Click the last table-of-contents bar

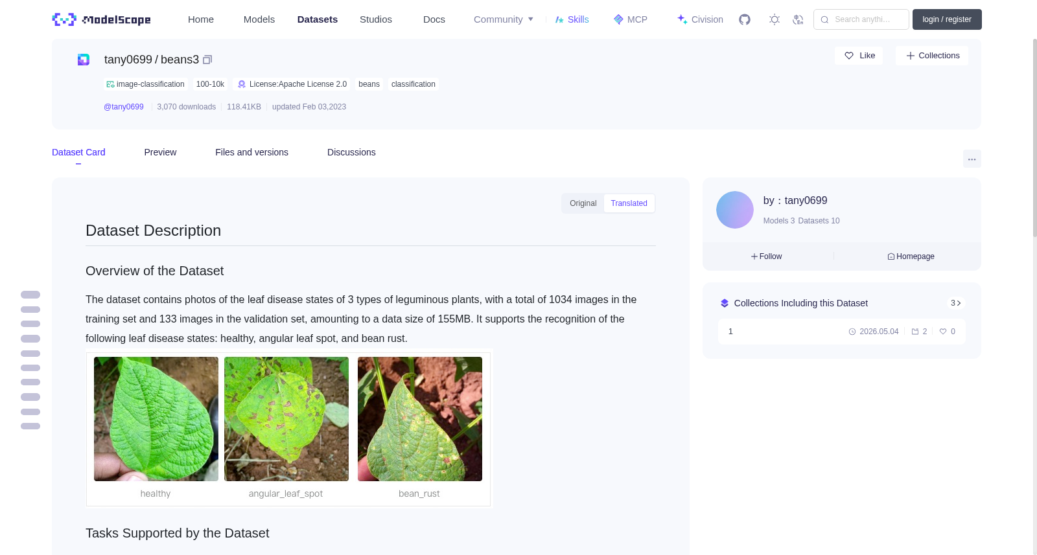point(30,426)
